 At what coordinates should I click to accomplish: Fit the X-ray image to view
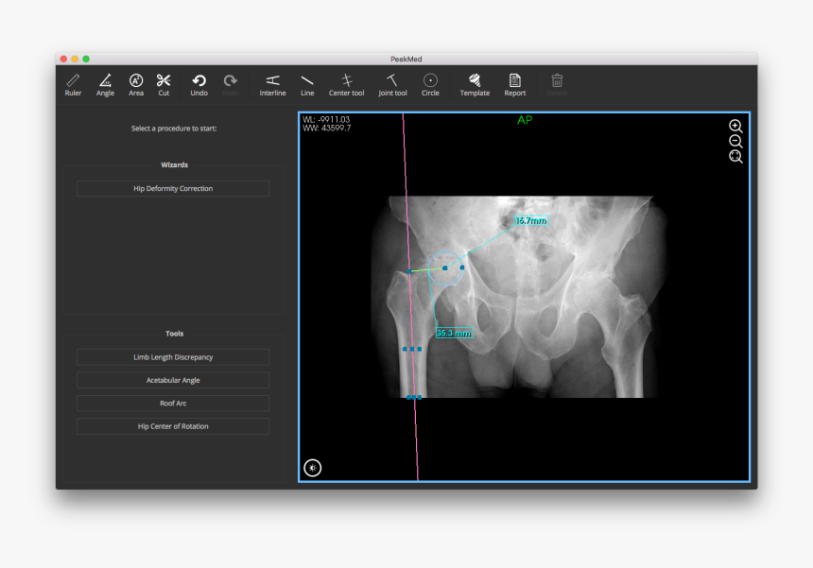[x=735, y=157]
